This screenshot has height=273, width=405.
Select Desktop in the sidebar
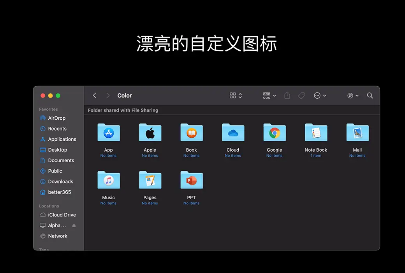click(x=58, y=150)
